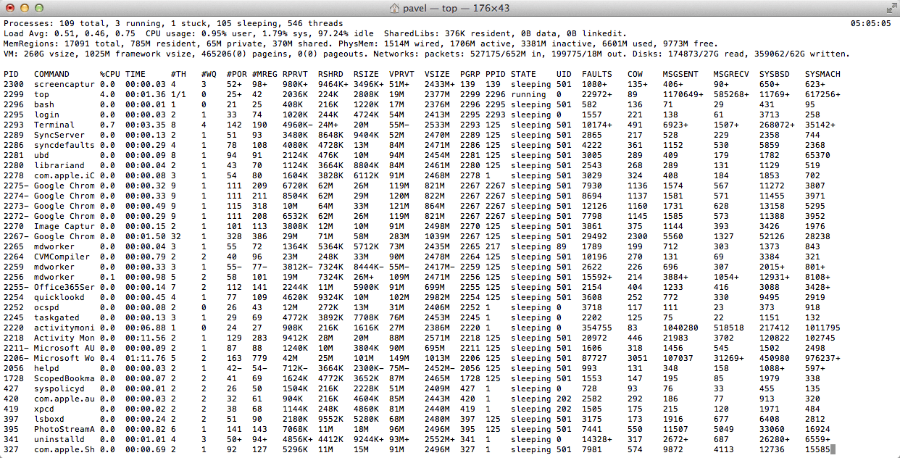Click the STATE column header

[x=523, y=74]
